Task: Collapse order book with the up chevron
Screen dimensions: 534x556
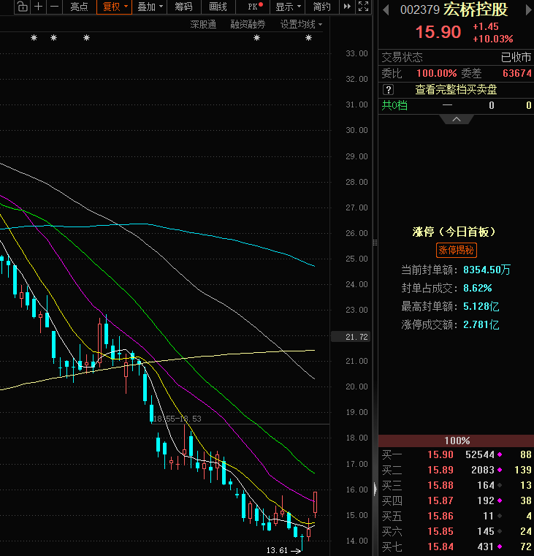Action: coord(457,120)
